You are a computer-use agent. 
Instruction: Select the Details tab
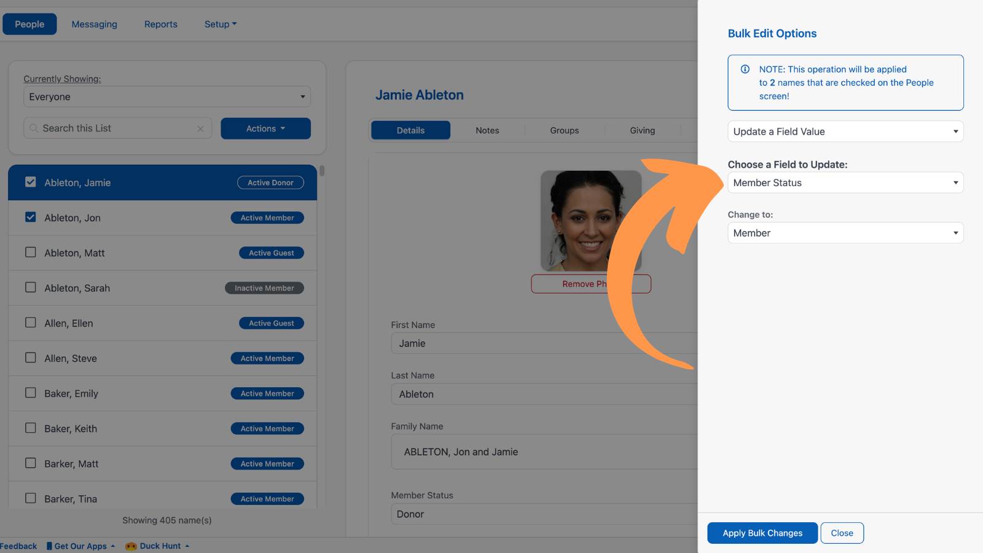(x=410, y=130)
